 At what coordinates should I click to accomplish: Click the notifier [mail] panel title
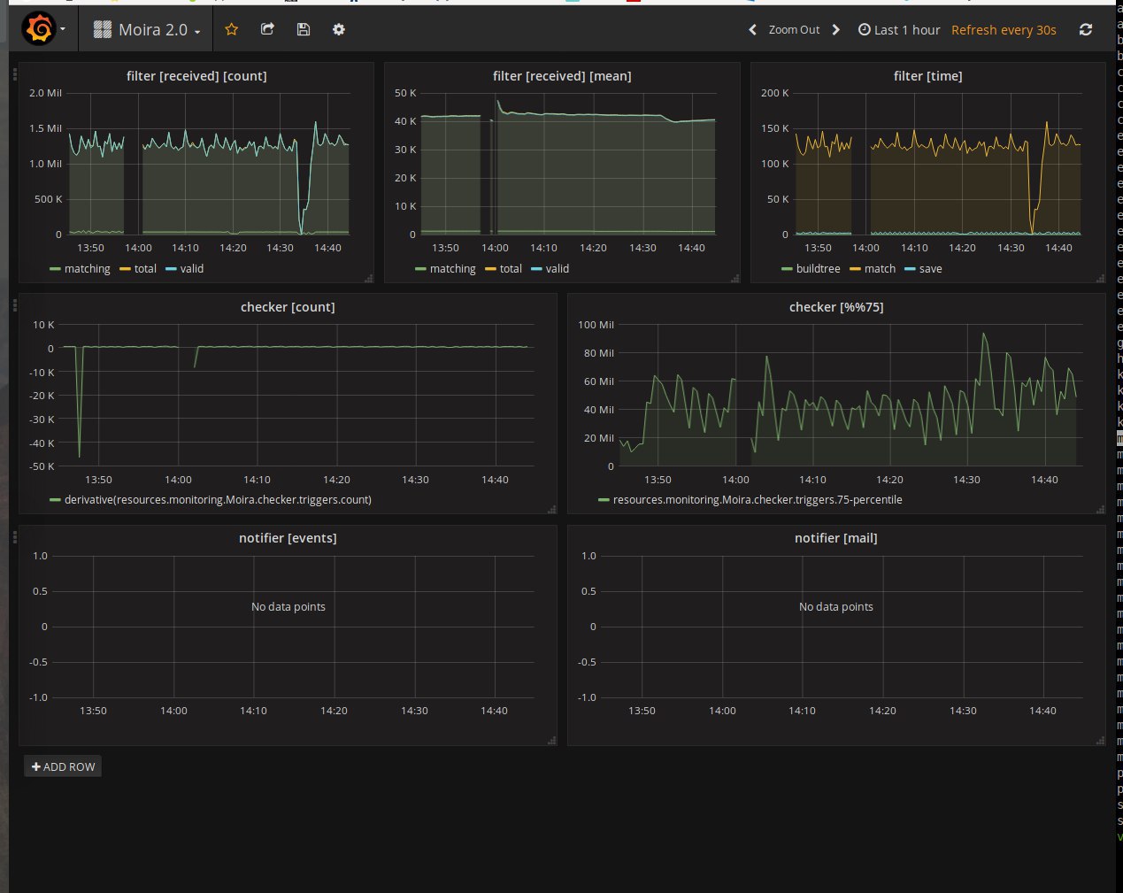click(x=836, y=538)
